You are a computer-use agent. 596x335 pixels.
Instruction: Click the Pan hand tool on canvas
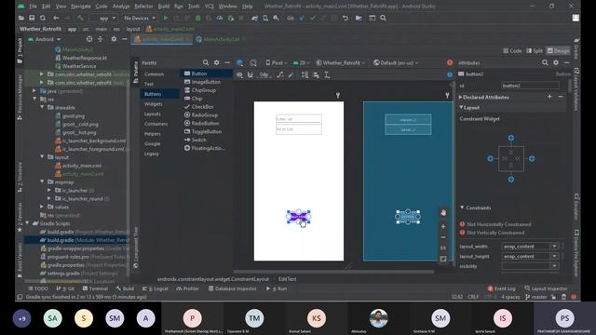coord(443,213)
